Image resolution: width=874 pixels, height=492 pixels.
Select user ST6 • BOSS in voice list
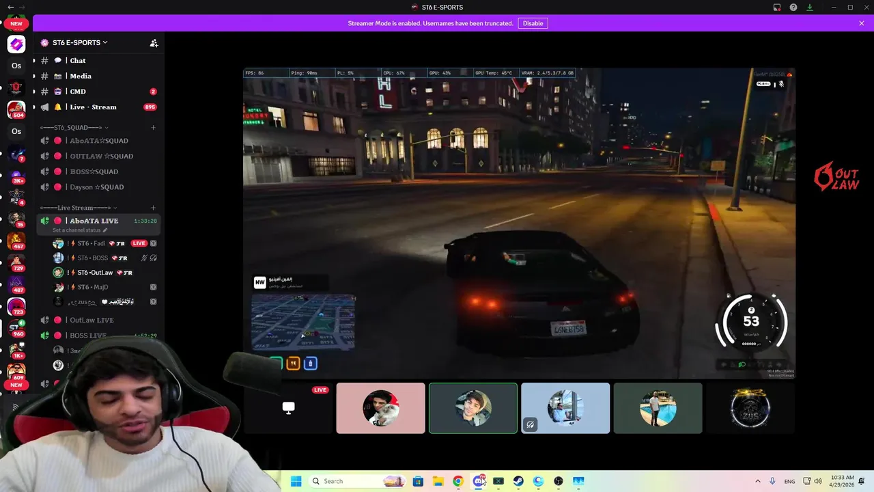[x=106, y=258]
